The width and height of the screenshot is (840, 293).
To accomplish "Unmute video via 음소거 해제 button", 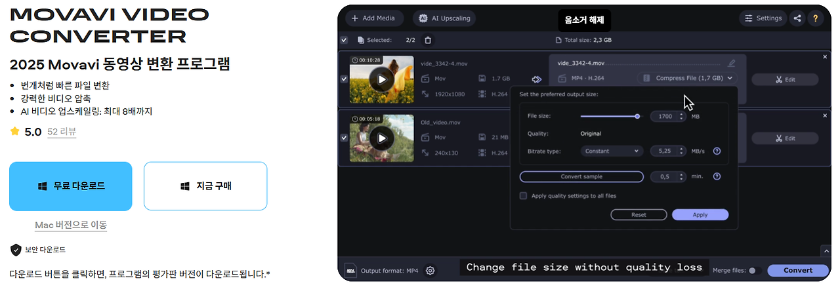I will click(584, 20).
